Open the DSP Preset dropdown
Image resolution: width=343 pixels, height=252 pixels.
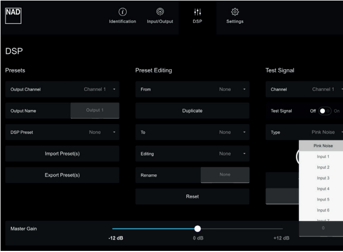coord(62,132)
